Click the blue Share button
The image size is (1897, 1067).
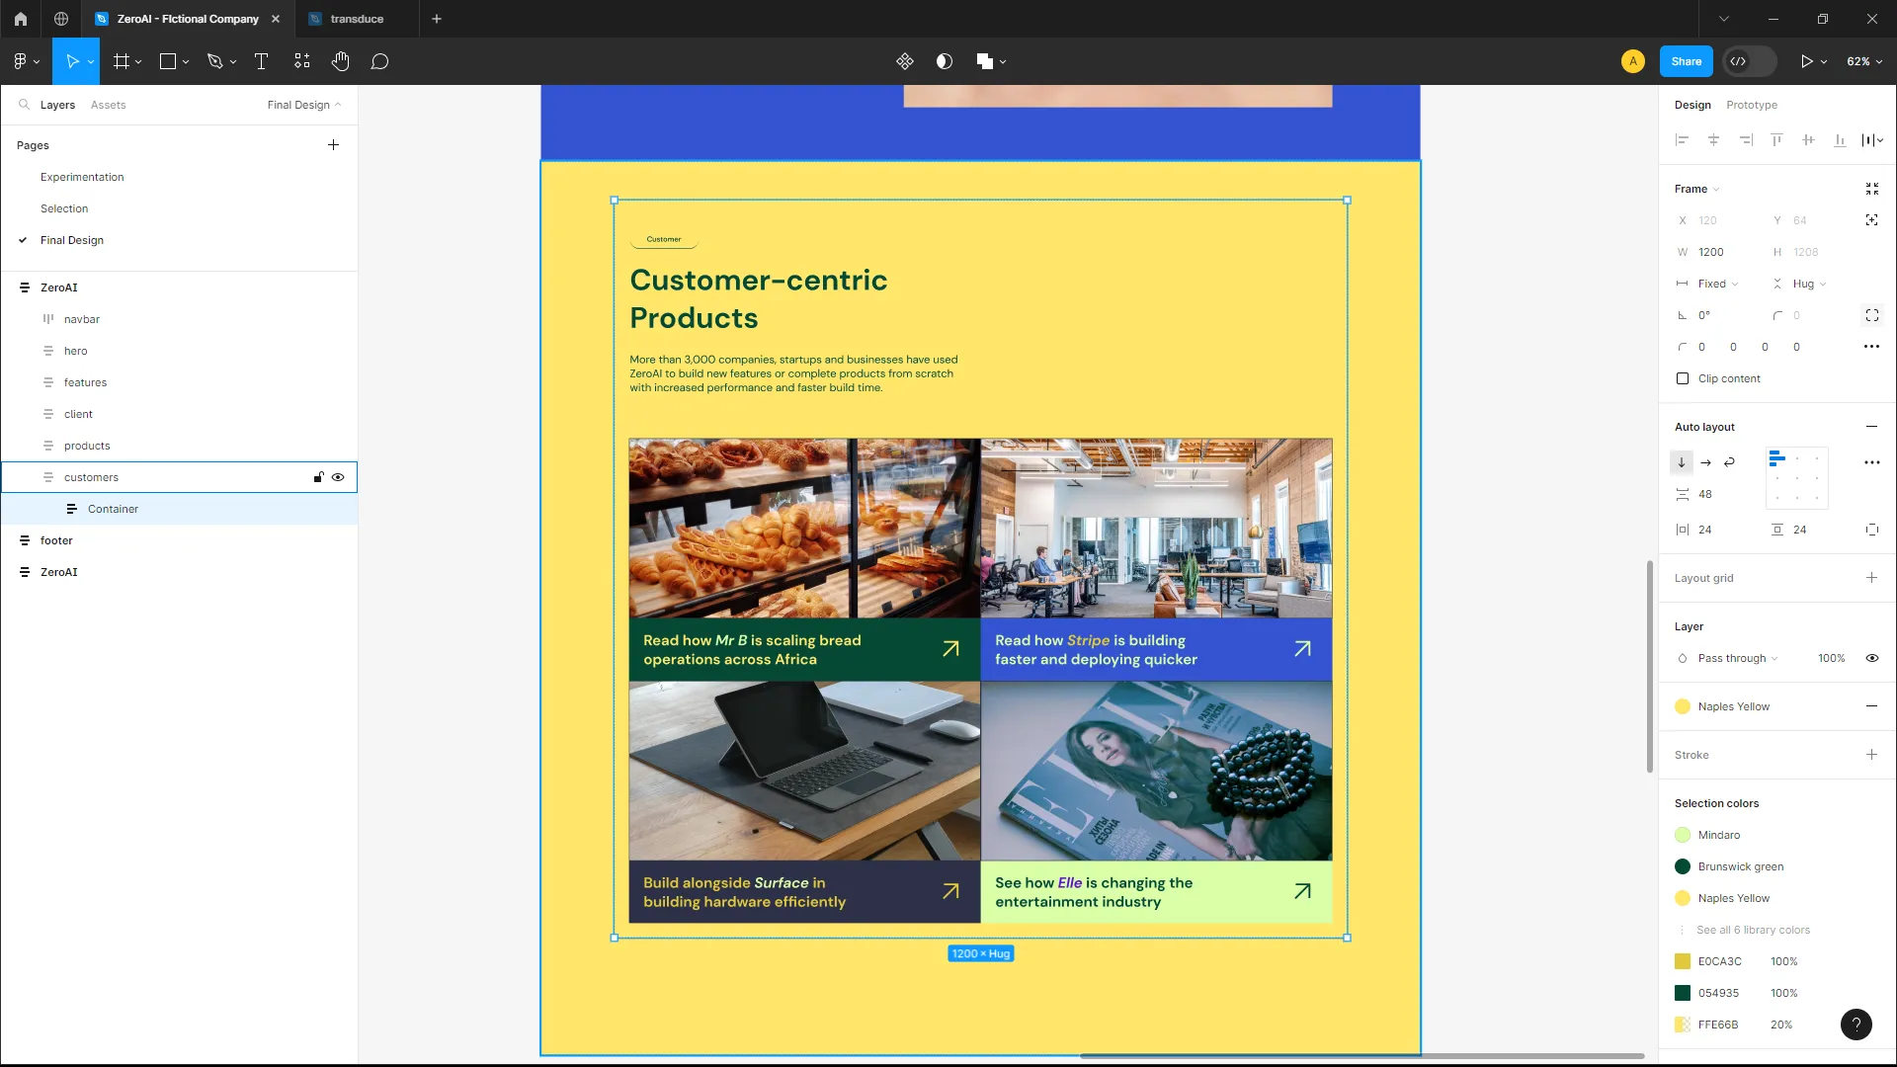click(x=1686, y=61)
